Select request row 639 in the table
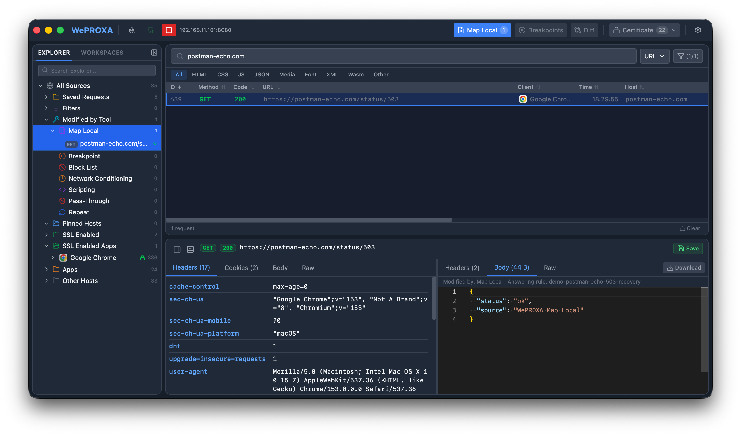The width and height of the screenshot is (741, 436). point(437,99)
